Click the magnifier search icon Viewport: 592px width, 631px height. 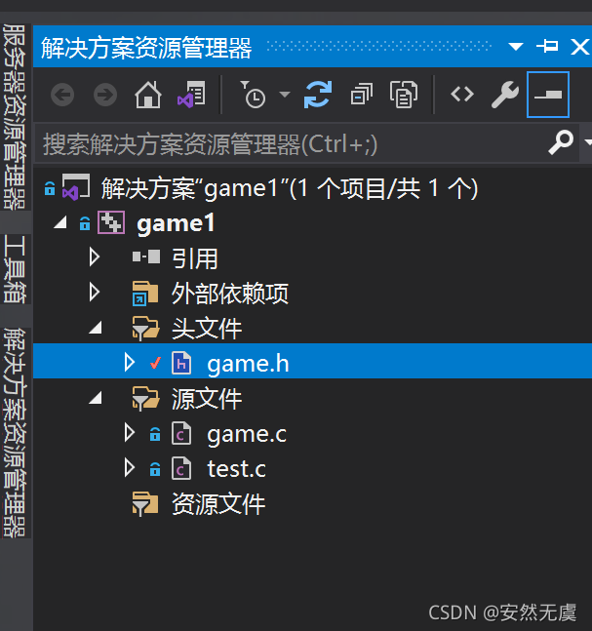(x=561, y=142)
